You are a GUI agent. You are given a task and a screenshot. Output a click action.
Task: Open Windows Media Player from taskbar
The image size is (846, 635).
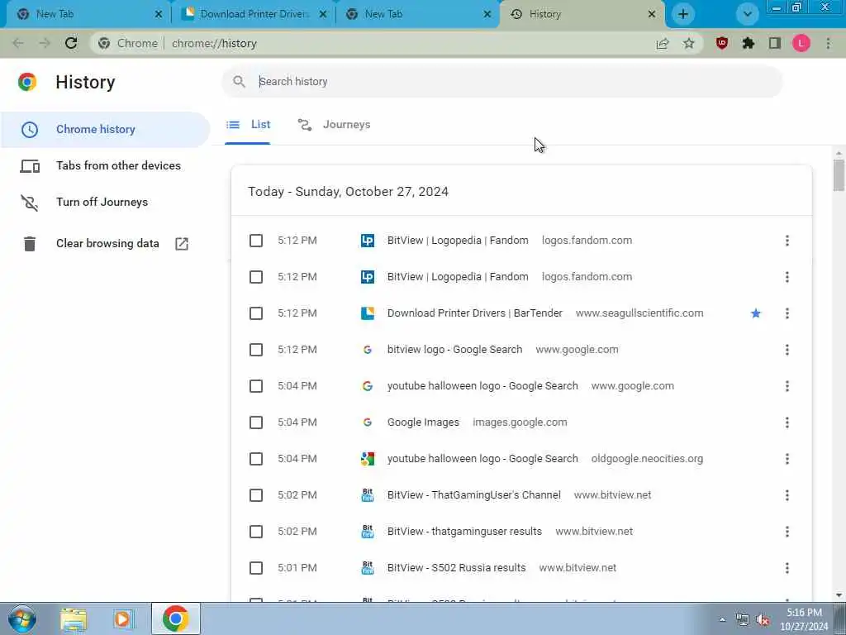click(123, 619)
